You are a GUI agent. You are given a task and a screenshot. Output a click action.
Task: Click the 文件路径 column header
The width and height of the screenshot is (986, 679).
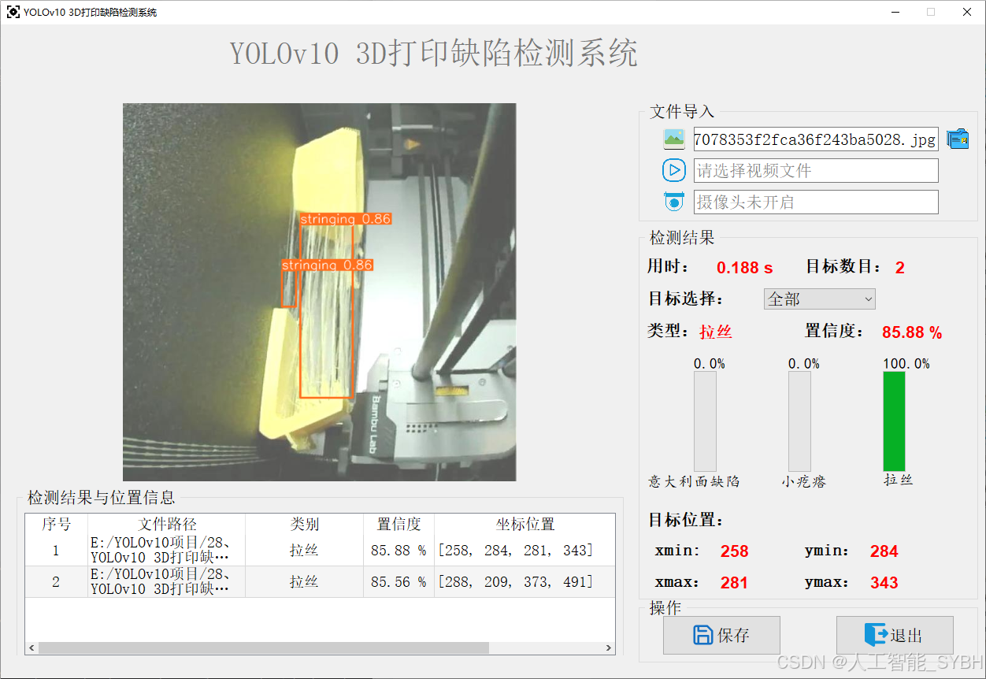click(x=167, y=524)
